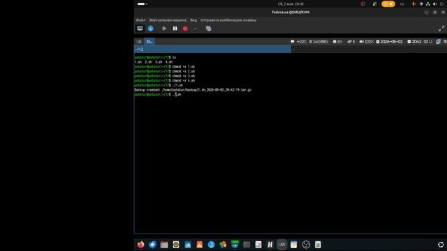Open the blue help question mark app
Image resolution: width=447 pixels, height=251 pixels.
click(x=211, y=245)
